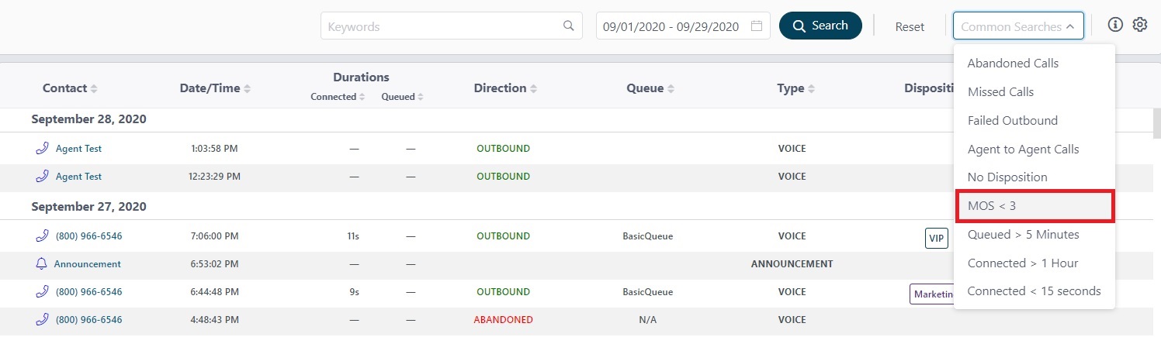Click the Reset link
1161x337 pixels.
[910, 26]
